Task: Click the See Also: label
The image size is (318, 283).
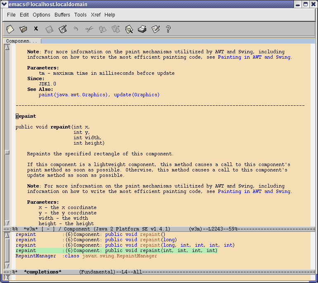Action: pos(40,89)
